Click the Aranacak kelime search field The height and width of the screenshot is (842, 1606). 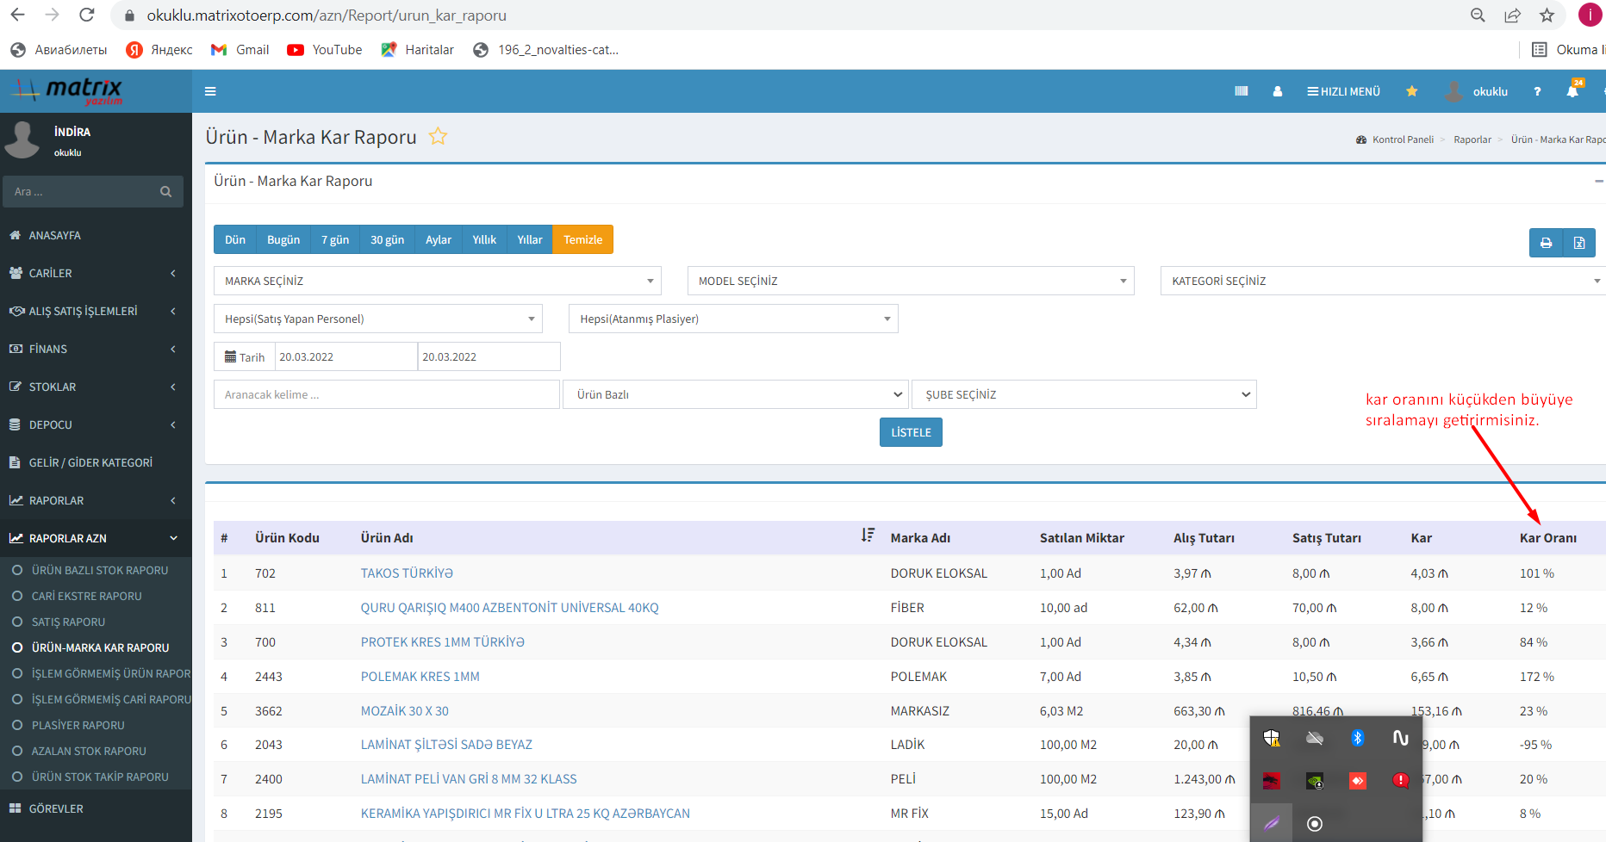coord(386,394)
